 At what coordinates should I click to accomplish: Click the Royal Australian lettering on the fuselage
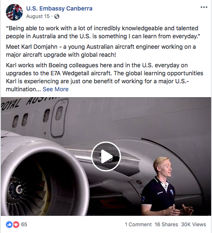30,103
